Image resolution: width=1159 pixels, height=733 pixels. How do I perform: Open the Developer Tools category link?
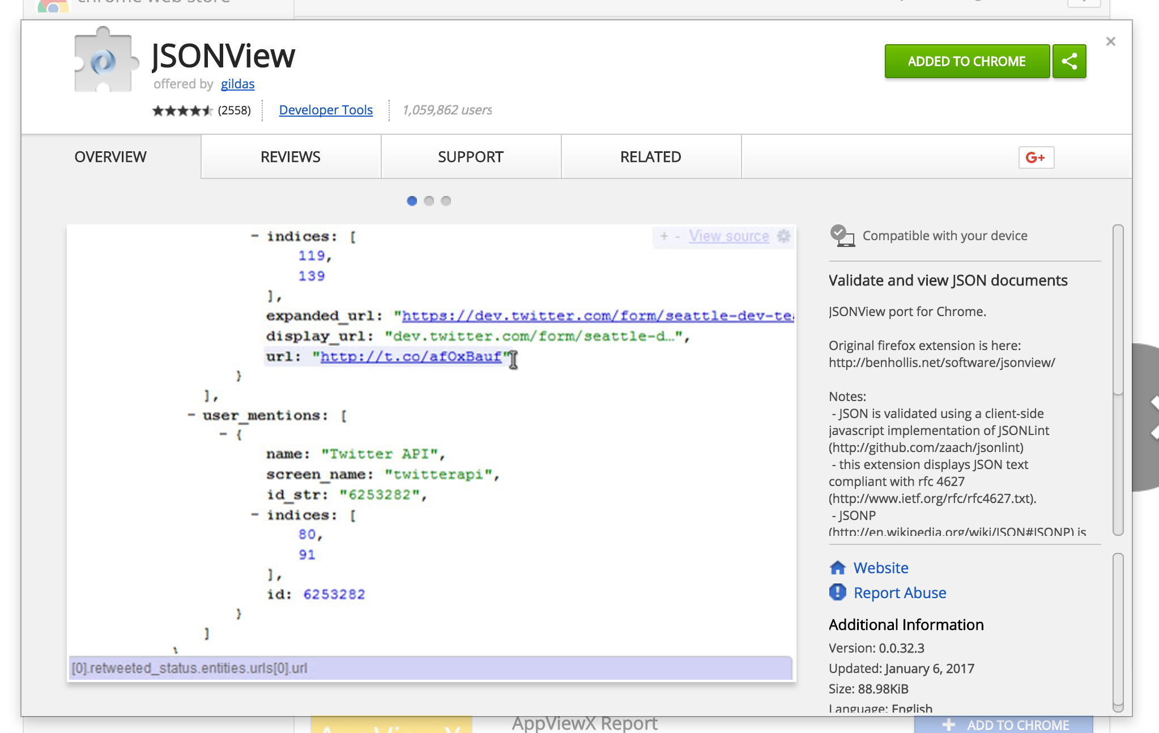(326, 110)
